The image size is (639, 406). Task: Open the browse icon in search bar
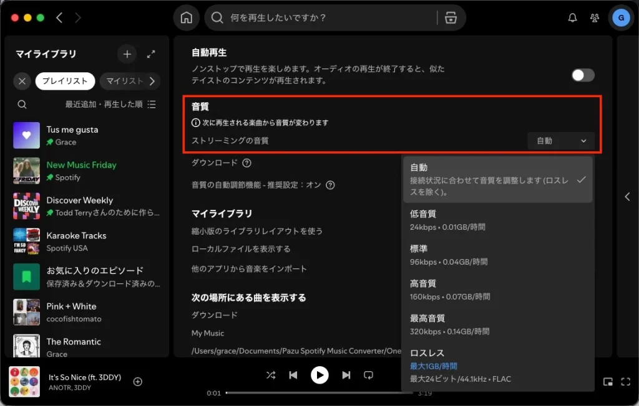(451, 17)
